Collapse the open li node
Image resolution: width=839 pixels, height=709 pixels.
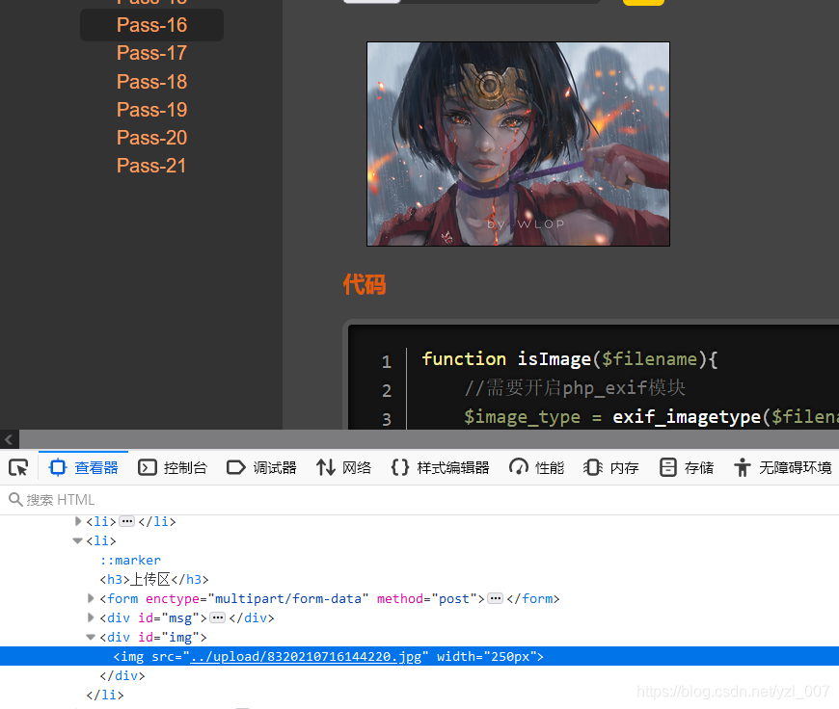click(x=77, y=540)
